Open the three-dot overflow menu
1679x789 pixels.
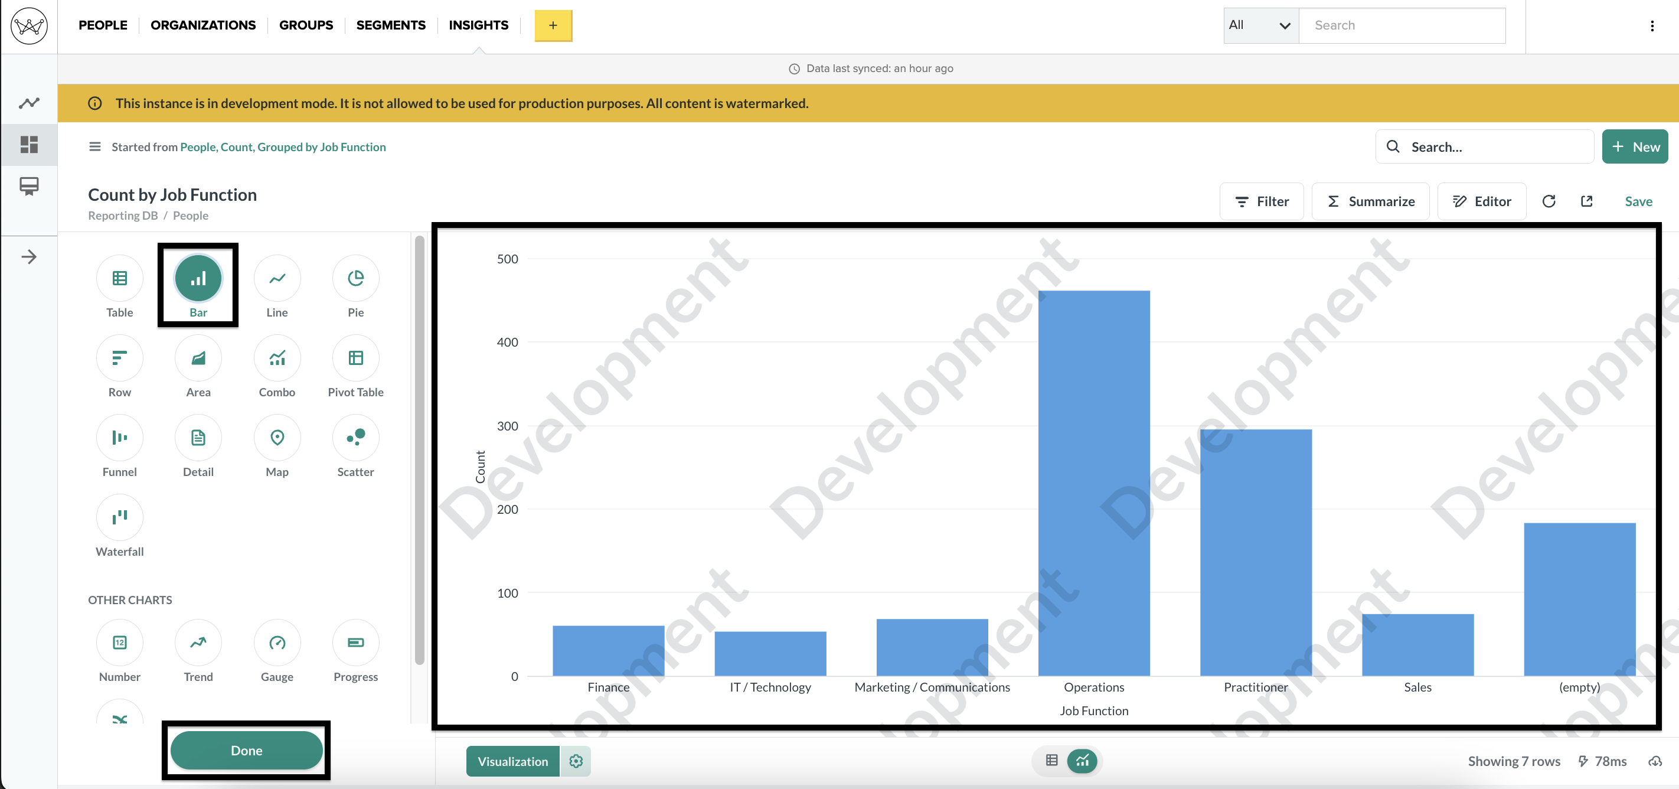(1652, 25)
